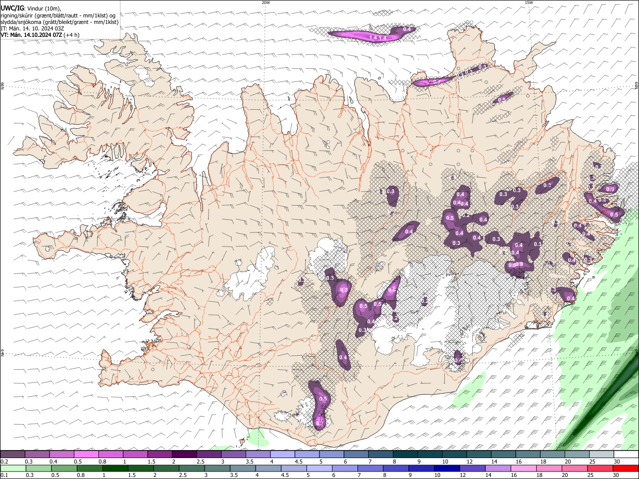The image size is (639, 479).
Task: Pick the soft green 0.3 rain legend swatch
Action: [x=38, y=468]
